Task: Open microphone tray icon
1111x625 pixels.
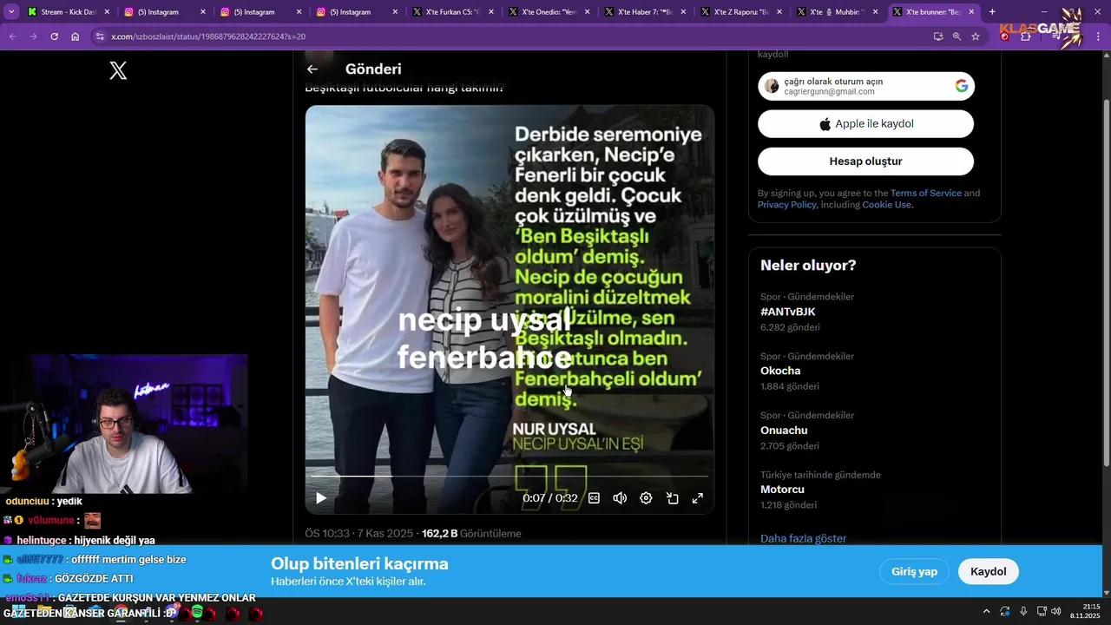Action: [x=1023, y=611]
